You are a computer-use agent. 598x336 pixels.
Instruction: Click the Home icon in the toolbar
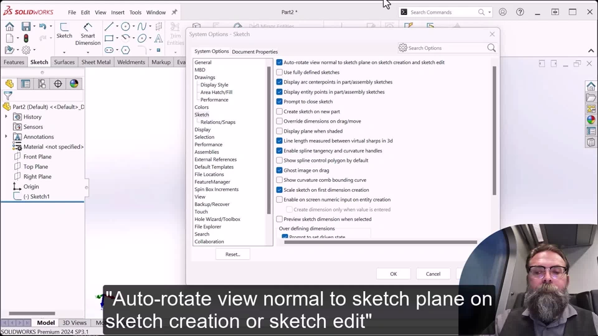[x=9, y=26]
